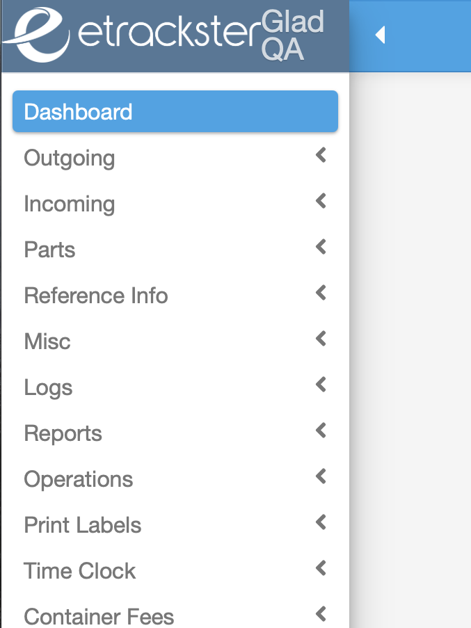Expand the Reference Info chevron
The image size is (471, 628).
click(321, 293)
